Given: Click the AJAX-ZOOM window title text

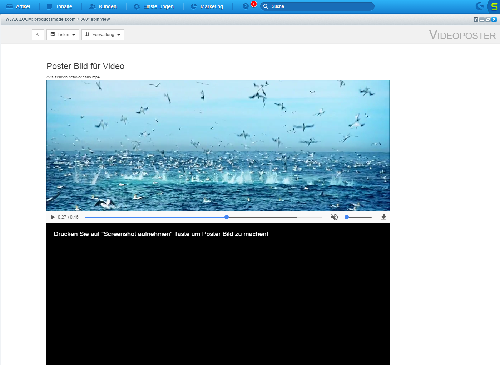Looking at the screenshot, I should coord(58,19).
